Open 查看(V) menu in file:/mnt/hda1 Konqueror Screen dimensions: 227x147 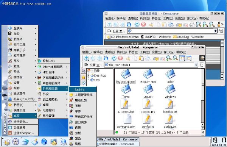coord(110,52)
